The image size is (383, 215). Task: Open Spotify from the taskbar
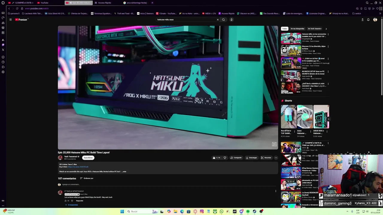[248, 211]
